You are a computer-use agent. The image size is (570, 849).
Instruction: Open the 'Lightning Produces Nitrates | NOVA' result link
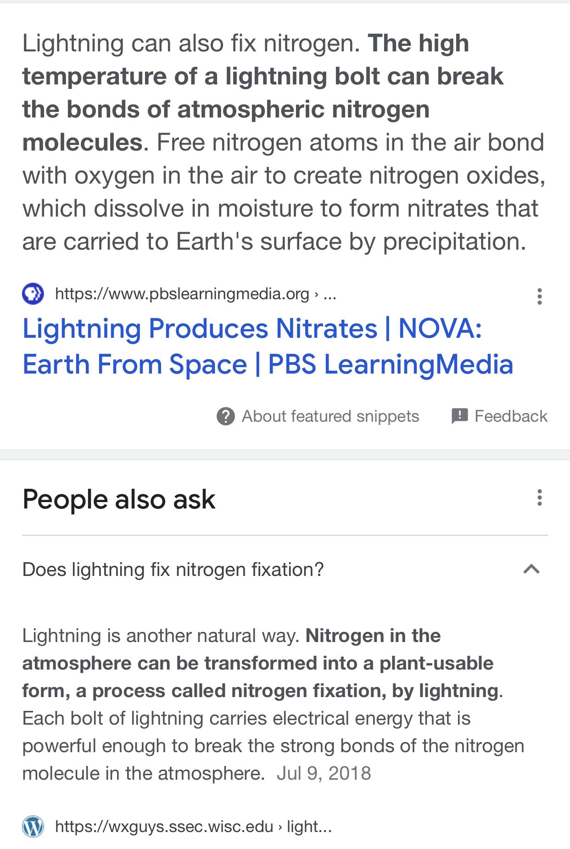tap(268, 346)
